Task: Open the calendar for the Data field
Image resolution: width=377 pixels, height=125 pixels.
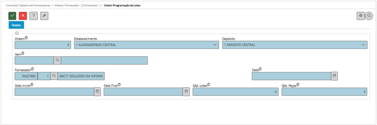Action: (334, 76)
